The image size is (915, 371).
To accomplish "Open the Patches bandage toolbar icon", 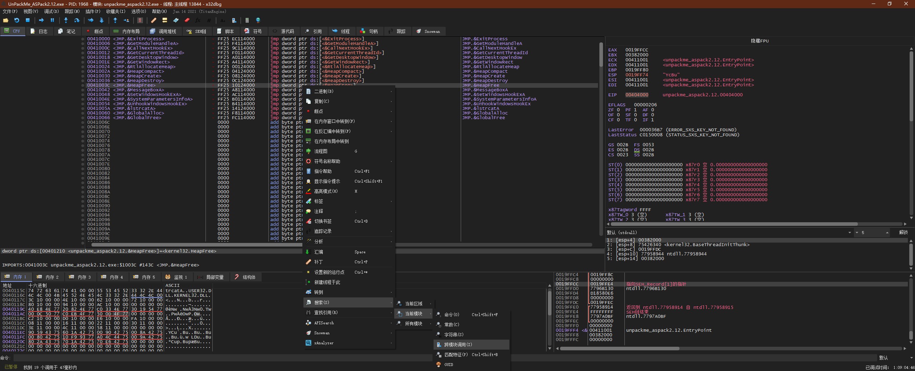I will (x=154, y=20).
